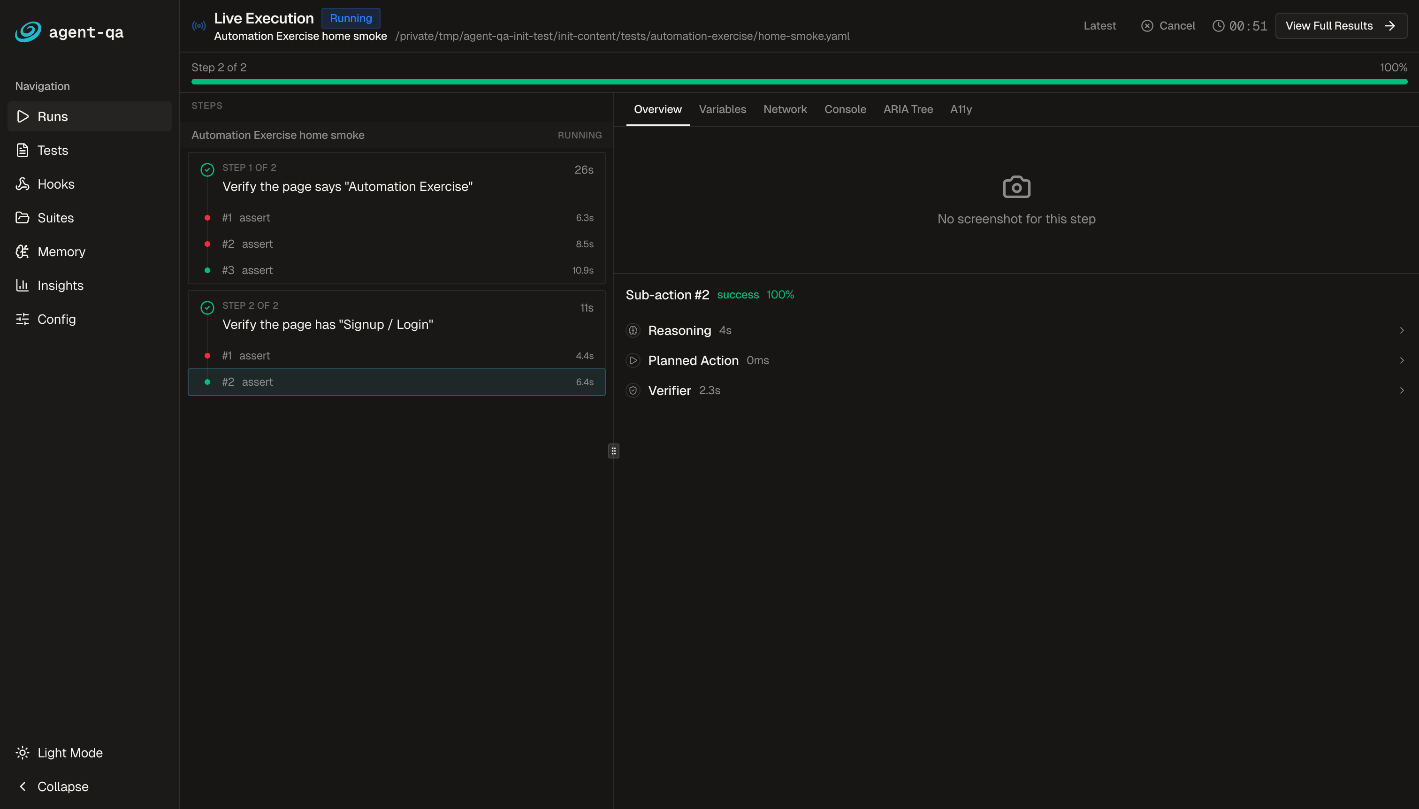Click the 00:51 elapsed timer
1419x809 pixels.
1248,25
